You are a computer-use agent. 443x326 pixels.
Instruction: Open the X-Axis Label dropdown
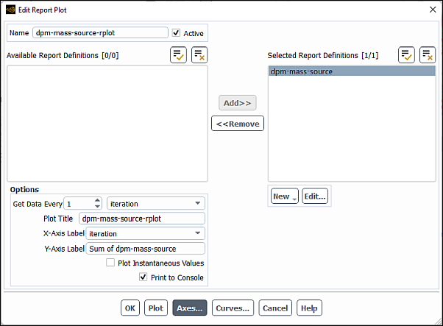click(x=146, y=233)
